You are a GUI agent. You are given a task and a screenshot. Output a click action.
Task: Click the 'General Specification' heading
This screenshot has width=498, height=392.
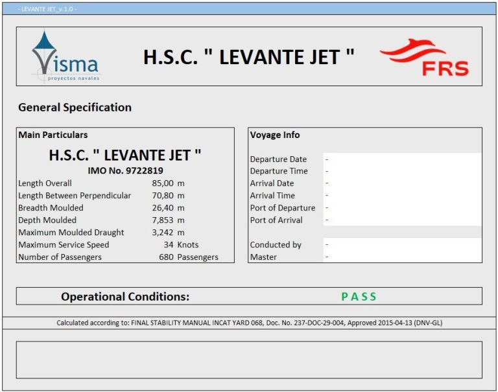75,108
